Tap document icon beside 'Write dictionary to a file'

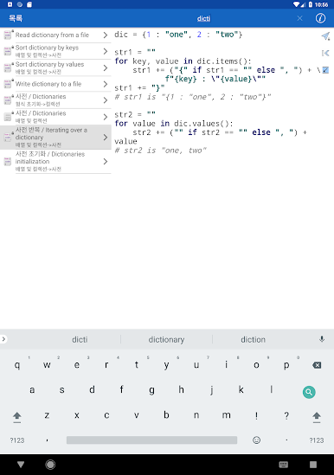tap(8, 84)
